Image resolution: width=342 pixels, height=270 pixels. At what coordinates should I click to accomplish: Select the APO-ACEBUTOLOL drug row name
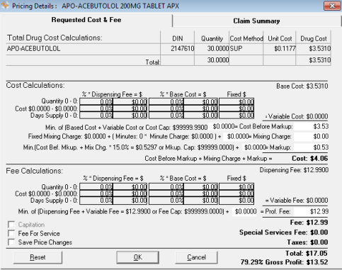click(33, 49)
